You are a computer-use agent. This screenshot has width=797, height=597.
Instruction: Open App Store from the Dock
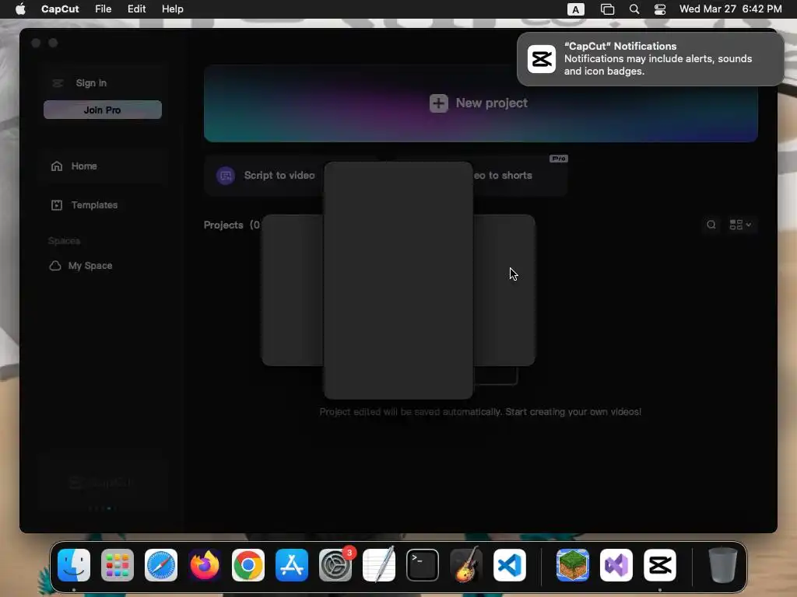tap(292, 565)
